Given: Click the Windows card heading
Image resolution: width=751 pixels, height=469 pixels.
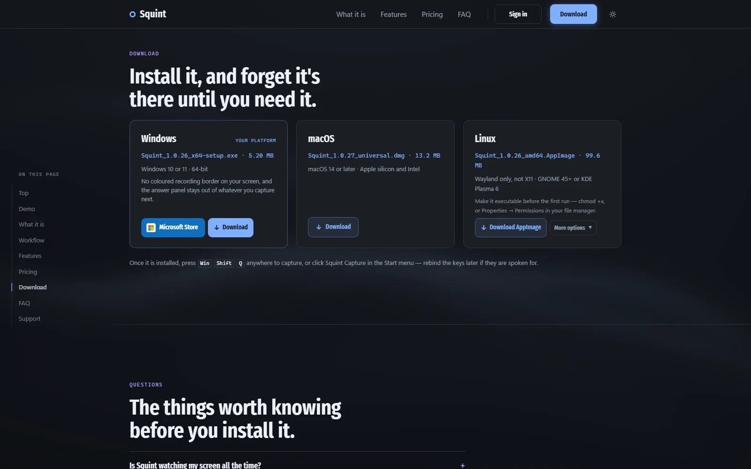Looking at the screenshot, I should [x=159, y=139].
